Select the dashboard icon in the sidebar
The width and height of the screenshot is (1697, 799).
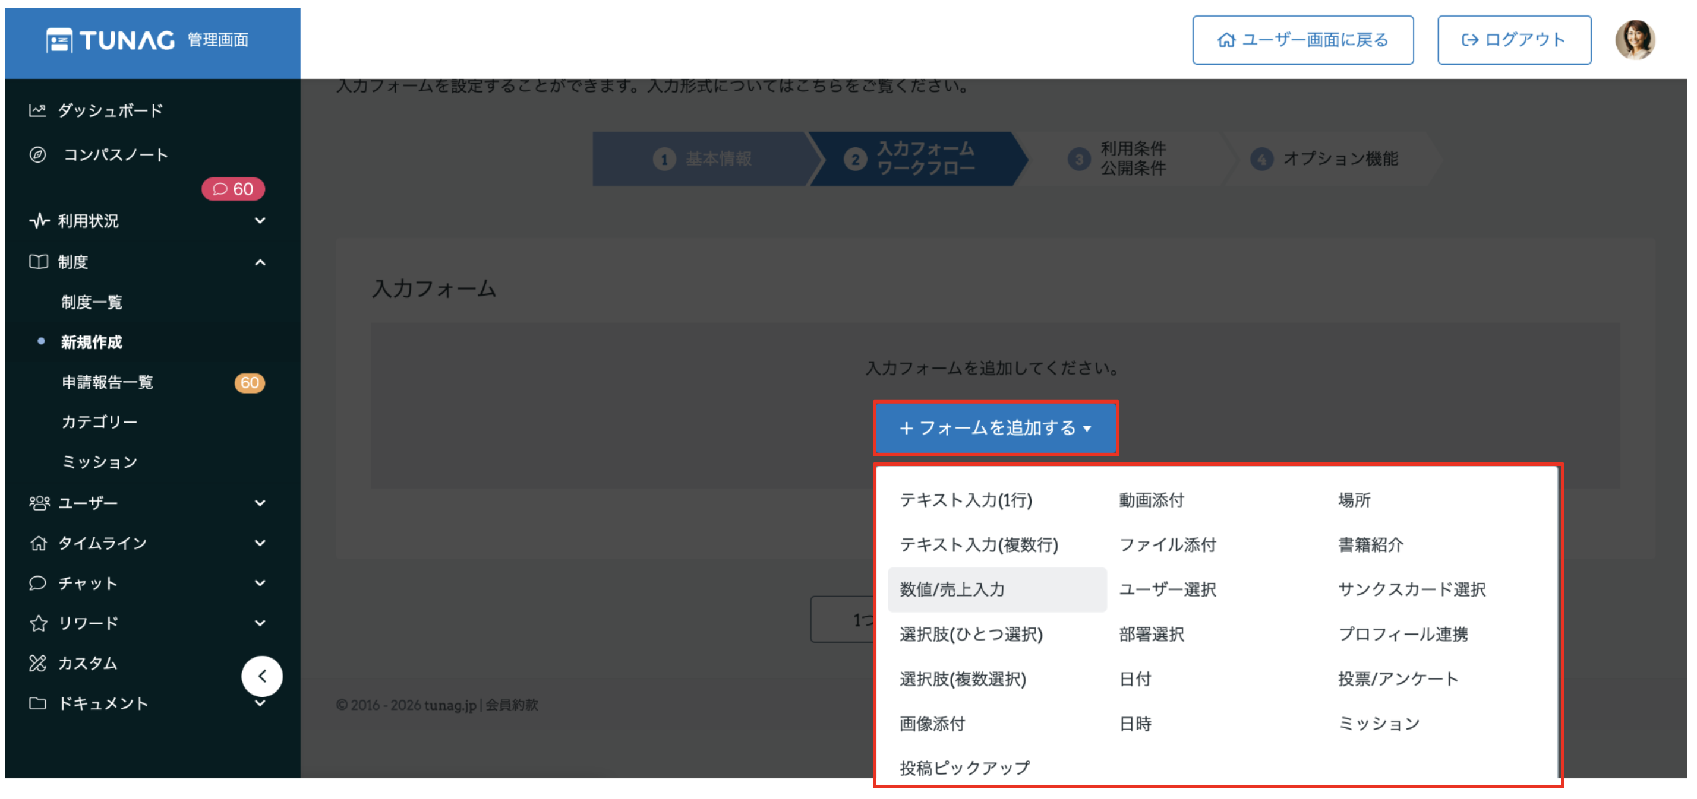click(37, 110)
